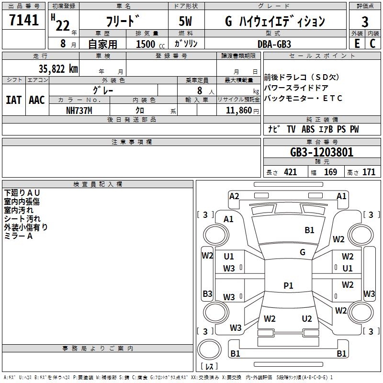
Task: Click damage mark A2 on front bumper
Action: (x=234, y=196)
